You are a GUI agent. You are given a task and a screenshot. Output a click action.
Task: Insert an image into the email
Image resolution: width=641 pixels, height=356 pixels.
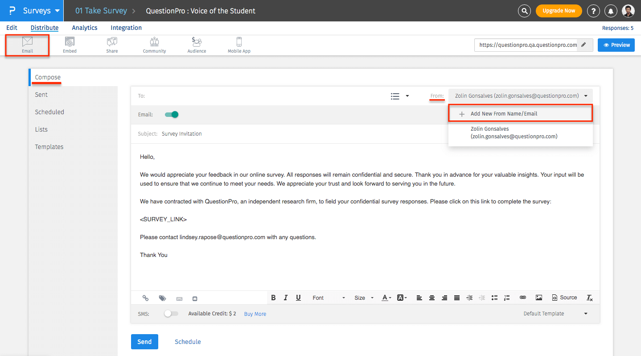539,298
